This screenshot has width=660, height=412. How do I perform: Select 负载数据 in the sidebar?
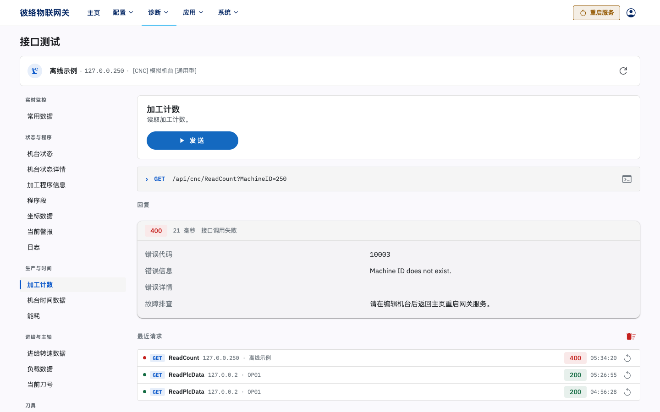point(73,369)
